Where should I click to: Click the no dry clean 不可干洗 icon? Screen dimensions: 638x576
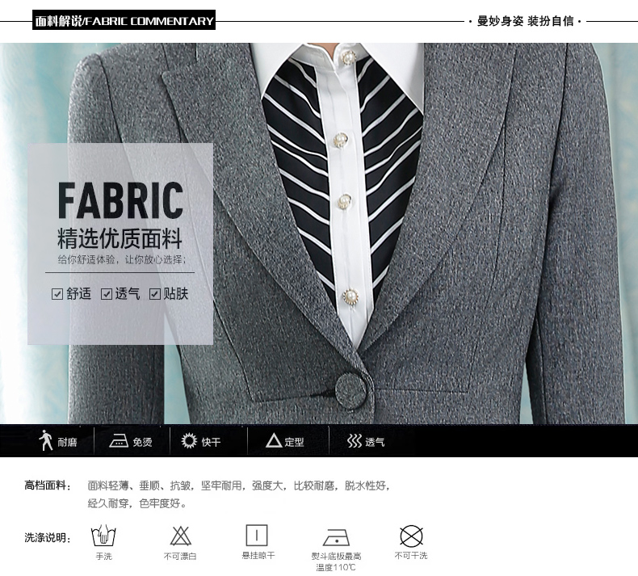[x=411, y=536]
